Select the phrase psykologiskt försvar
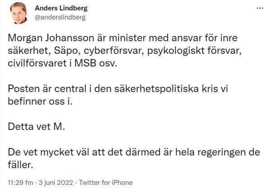The image size is (271, 189). (194, 51)
